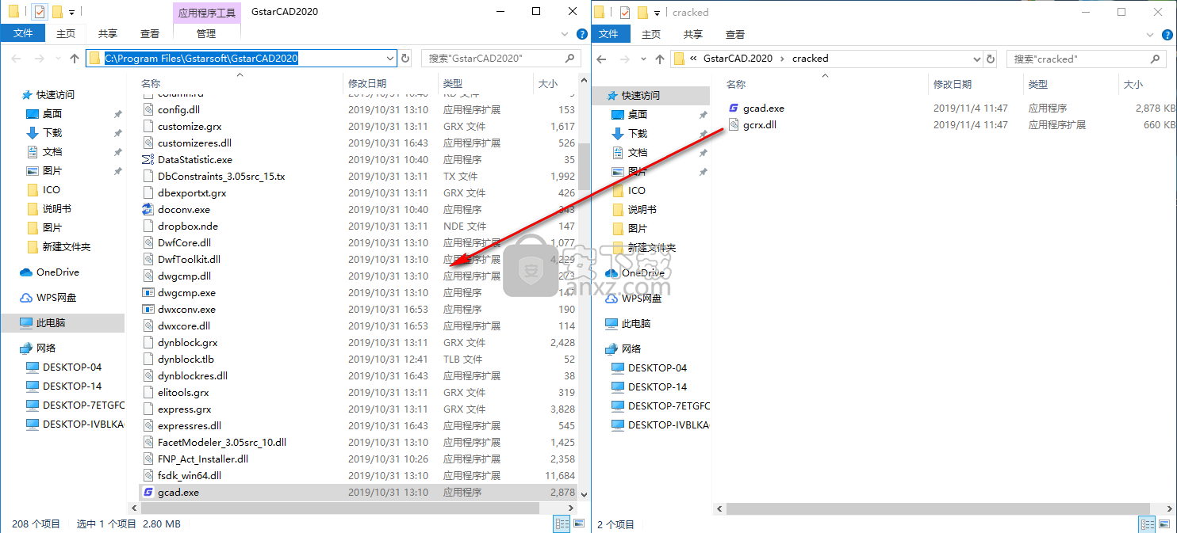The width and height of the screenshot is (1177, 533).
Task: Sort by 修改日期 column in cracked window
Action: coord(953,84)
